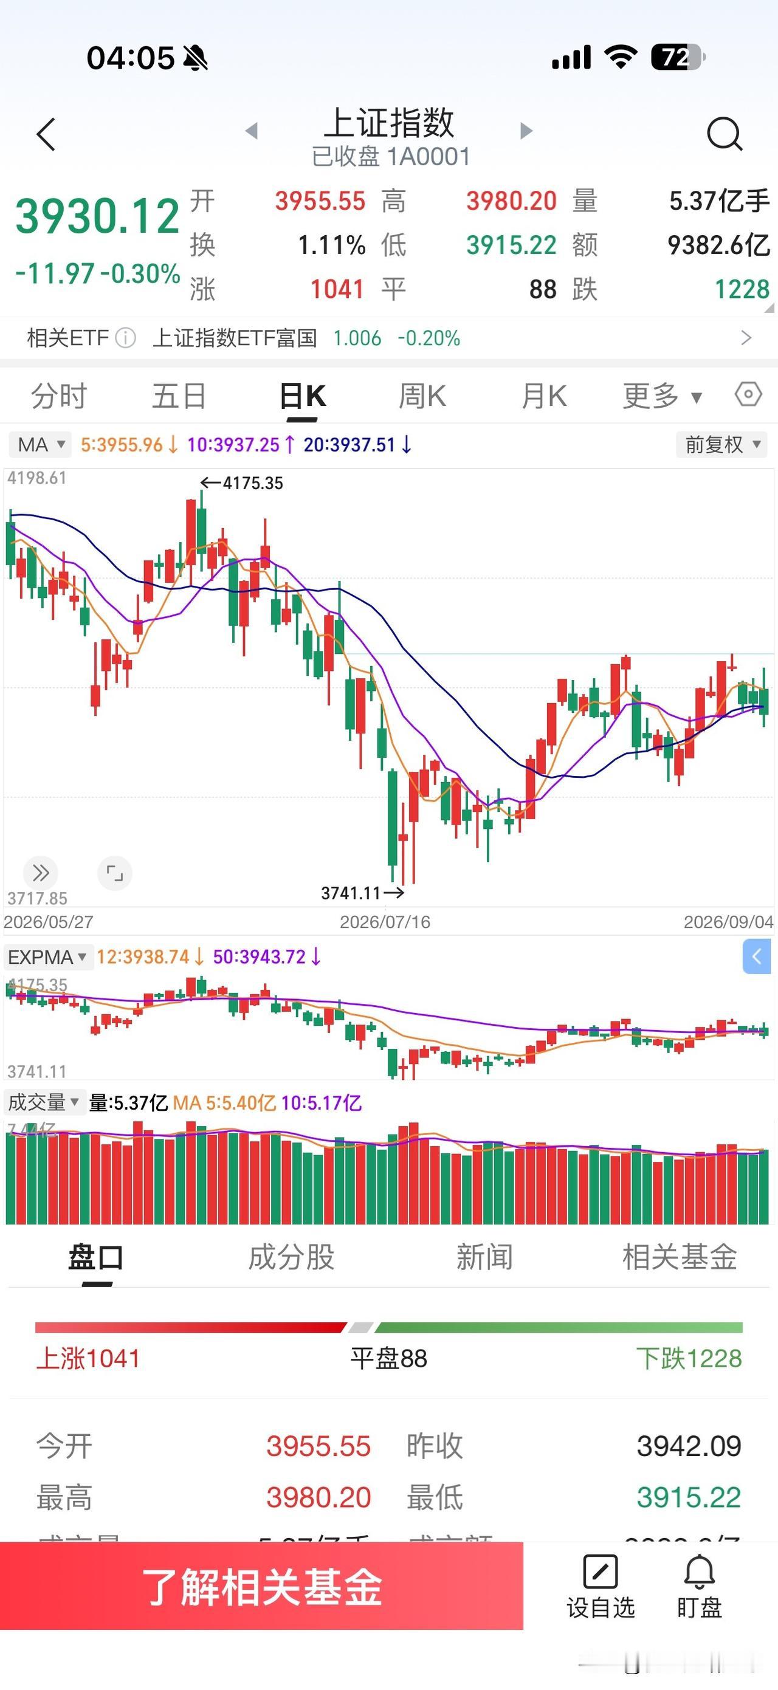Click the 了解相关基金 button

click(262, 1586)
